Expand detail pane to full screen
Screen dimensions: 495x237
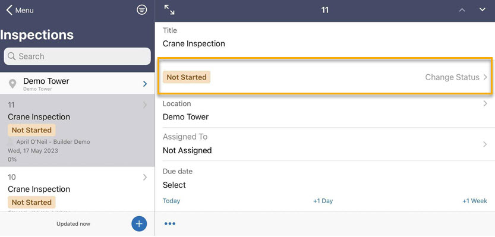point(169,10)
